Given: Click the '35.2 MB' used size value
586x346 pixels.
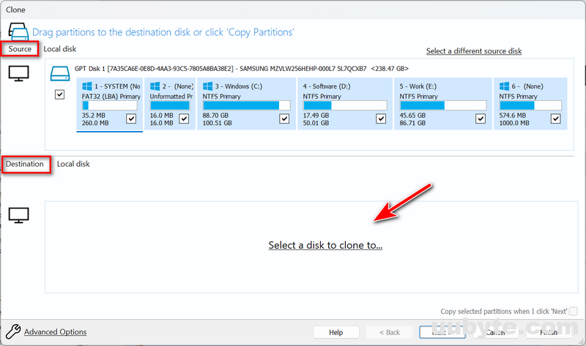Looking at the screenshot, I should [x=94, y=116].
